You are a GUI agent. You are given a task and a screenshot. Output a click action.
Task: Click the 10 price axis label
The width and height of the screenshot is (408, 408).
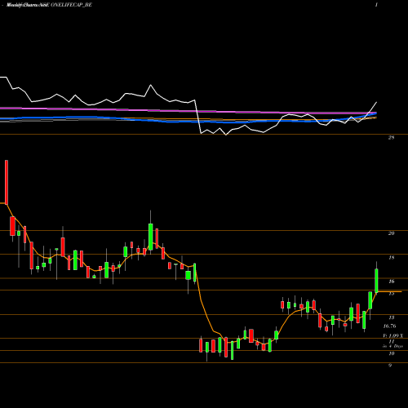coord(391,353)
